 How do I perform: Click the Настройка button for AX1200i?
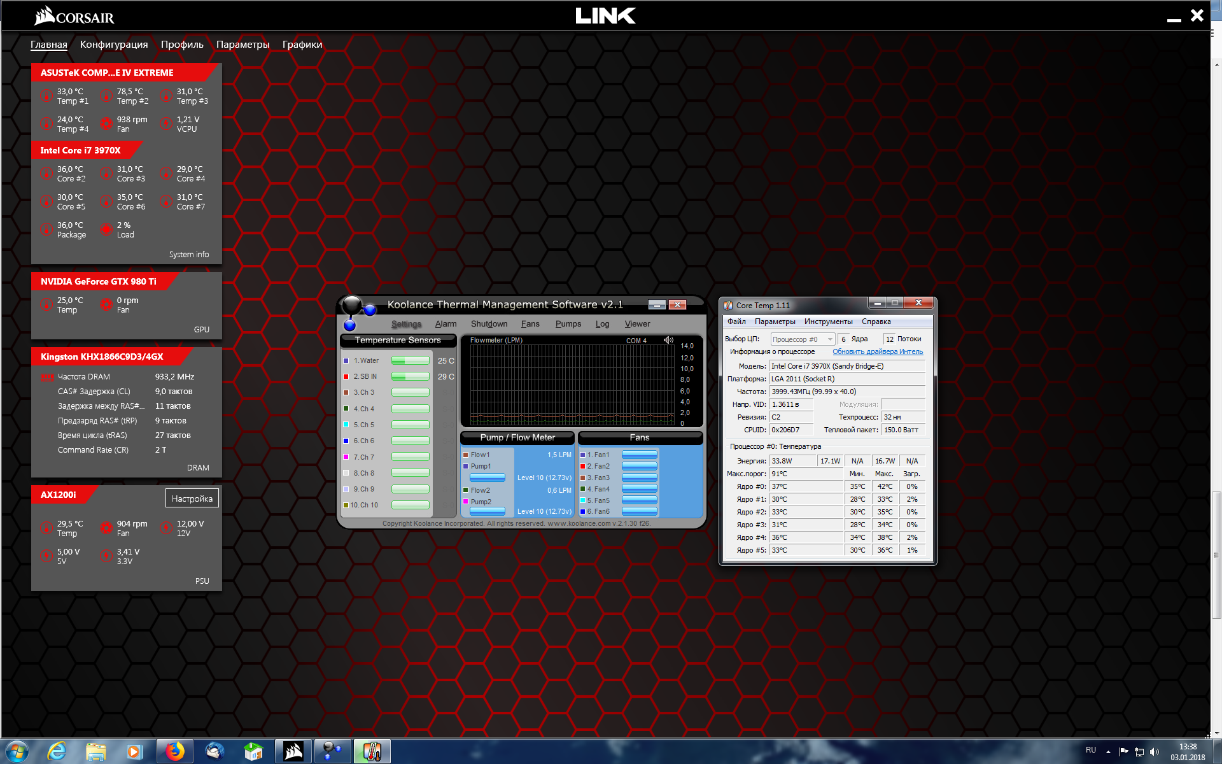(x=192, y=499)
